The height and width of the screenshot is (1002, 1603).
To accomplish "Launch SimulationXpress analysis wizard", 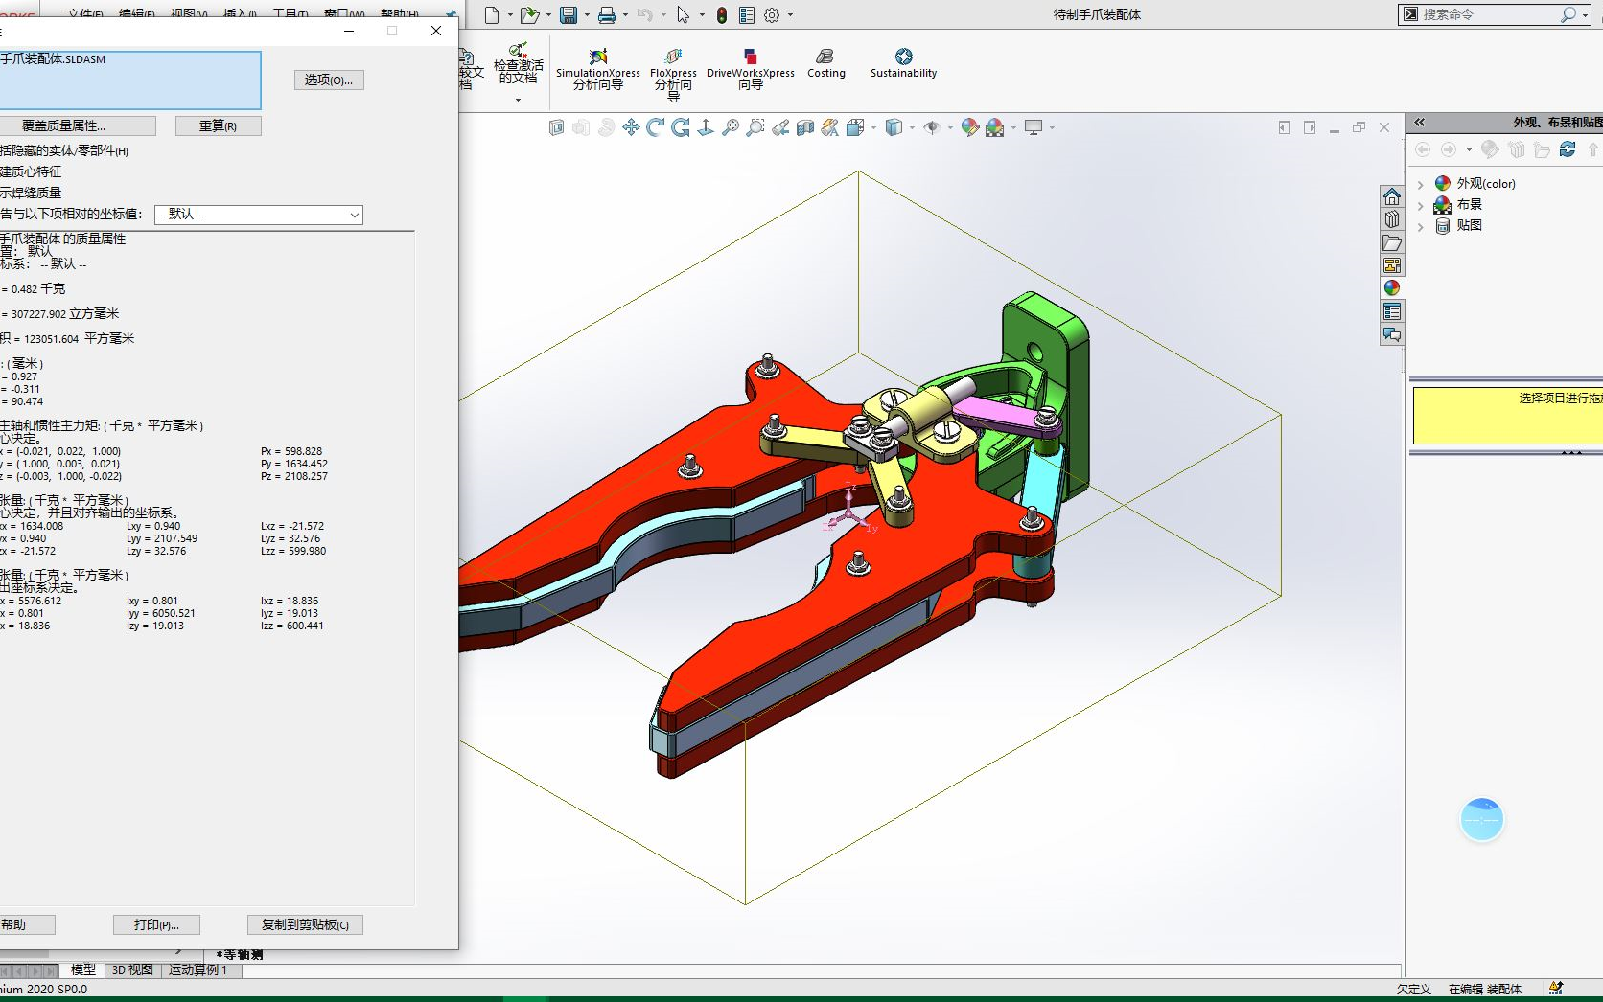I will (x=598, y=69).
